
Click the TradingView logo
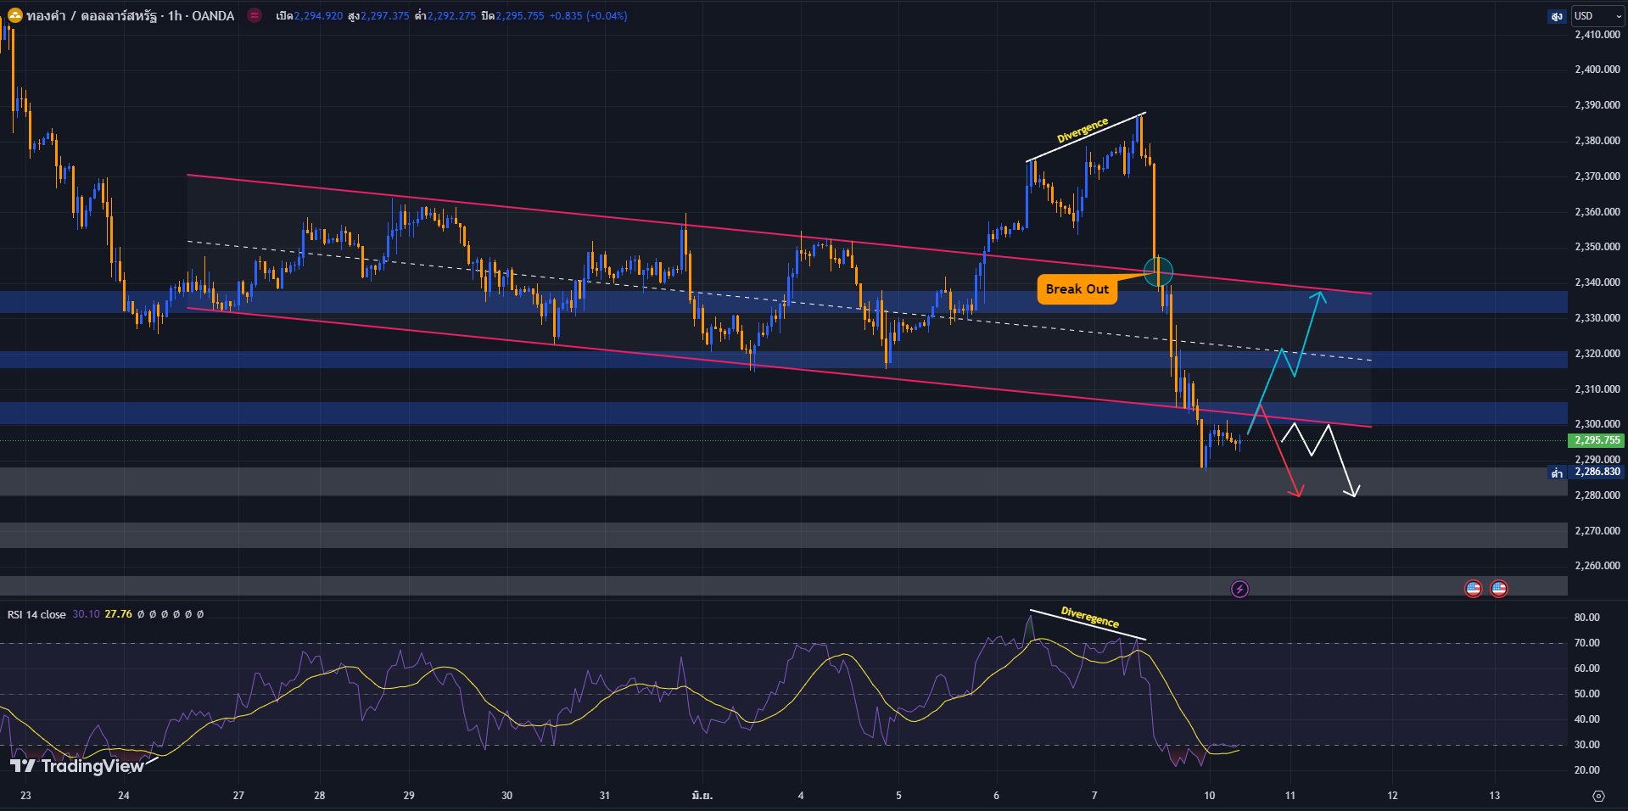tap(77, 766)
